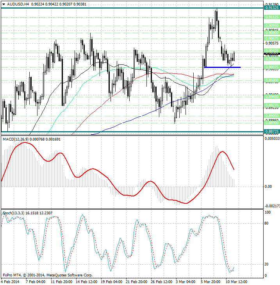Select the 0.91125 green price label
The height and width of the screenshot is (285, 280).
tap(271, 17)
